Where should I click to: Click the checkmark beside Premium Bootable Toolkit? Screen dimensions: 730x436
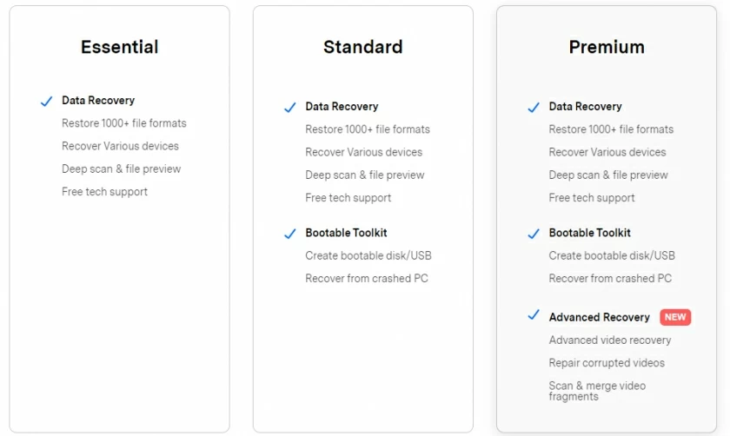[534, 234]
